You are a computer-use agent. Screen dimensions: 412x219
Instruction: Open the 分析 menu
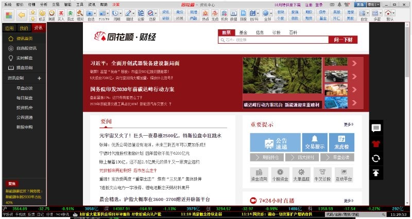tap(44, 5)
